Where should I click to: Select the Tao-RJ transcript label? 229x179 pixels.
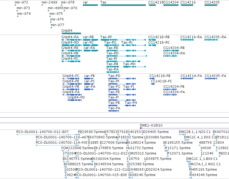127,42
